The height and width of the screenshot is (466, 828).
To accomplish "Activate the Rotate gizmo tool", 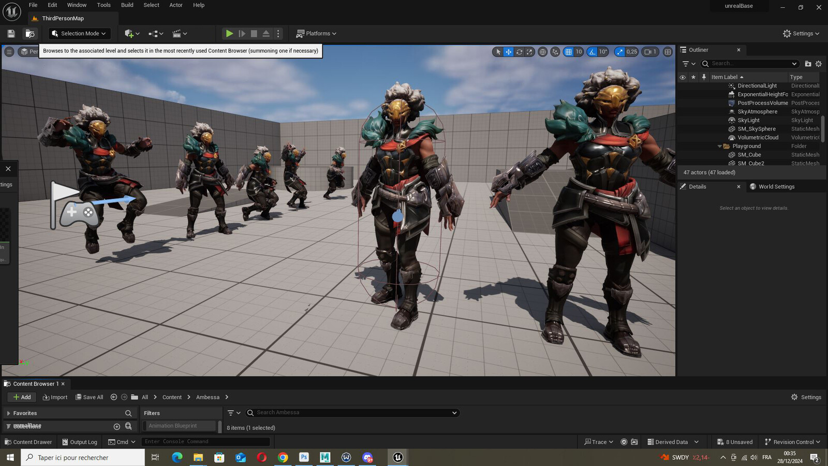I will (519, 52).
